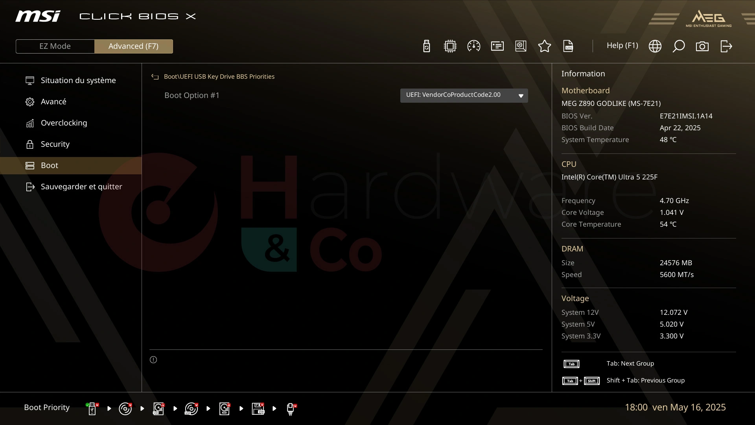The width and height of the screenshot is (755, 425).
Task: Click the Boot\UEFI USB Key Drive BBS Priorities breadcrumb
Action: click(x=219, y=76)
